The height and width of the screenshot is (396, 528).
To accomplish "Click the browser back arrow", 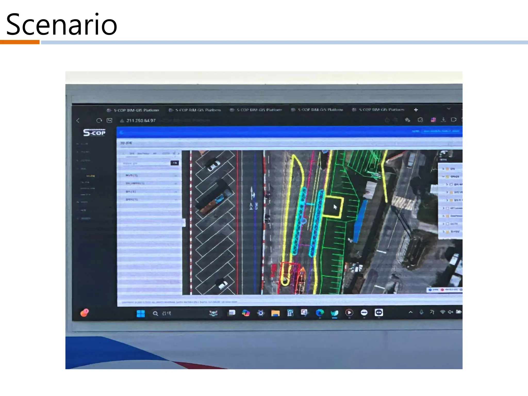I will (78, 121).
